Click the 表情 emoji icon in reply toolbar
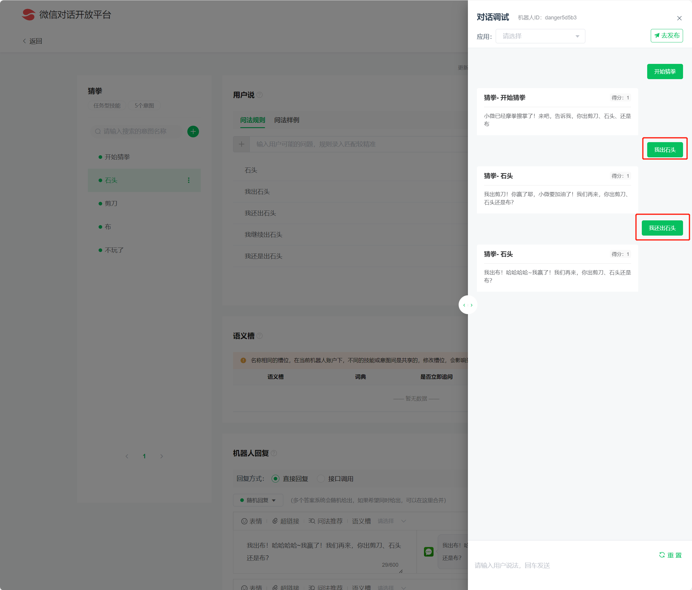The image size is (692, 590). [244, 521]
